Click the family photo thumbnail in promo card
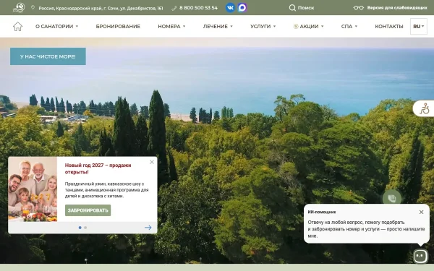The height and width of the screenshot is (271, 434). point(33,189)
